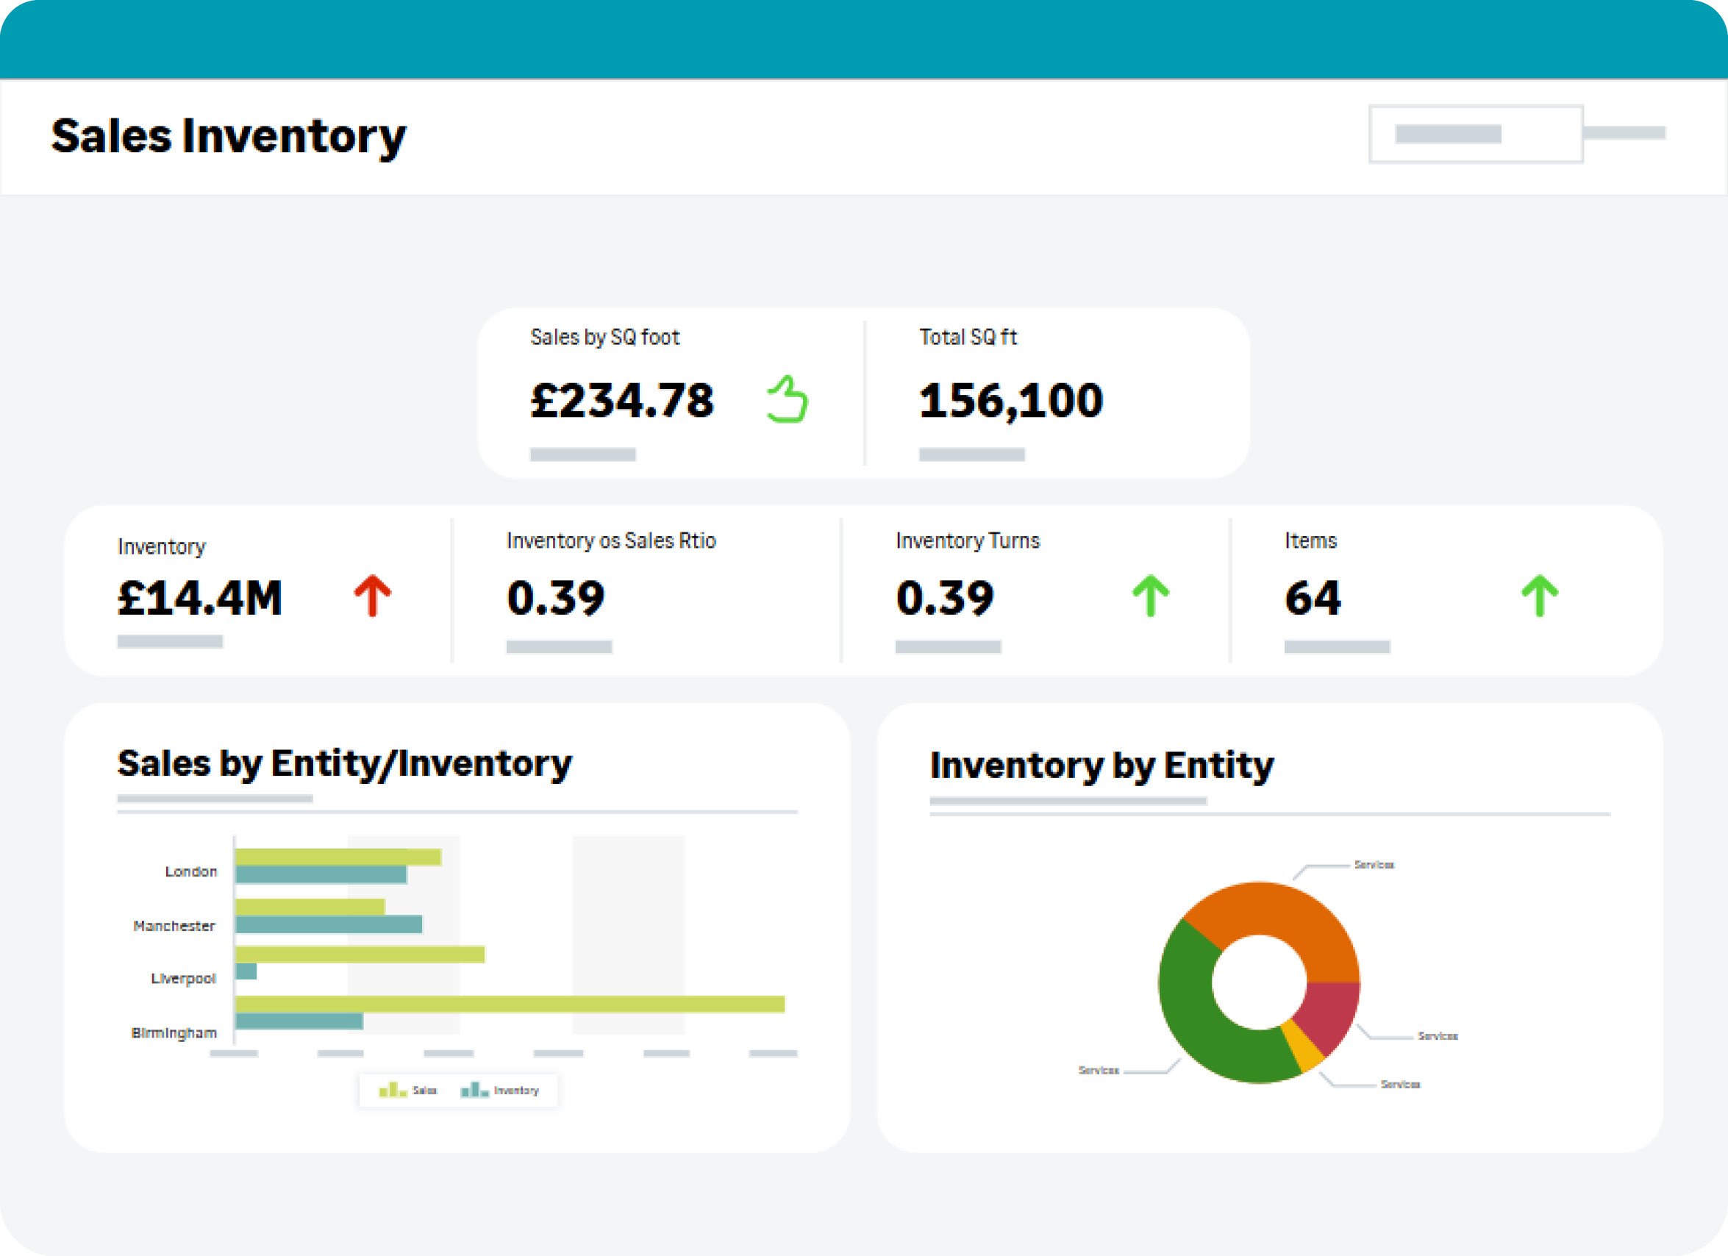Click the green arrow on the Items card

click(1539, 595)
